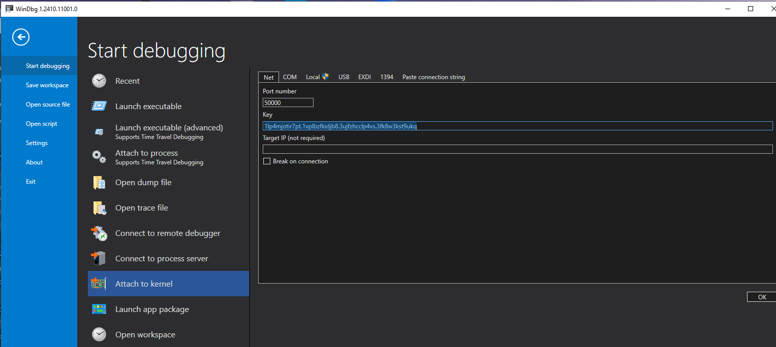This screenshot has width=776, height=347.
Task: Click the Attach to process gears icon
Action: pyautogui.click(x=99, y=157)
